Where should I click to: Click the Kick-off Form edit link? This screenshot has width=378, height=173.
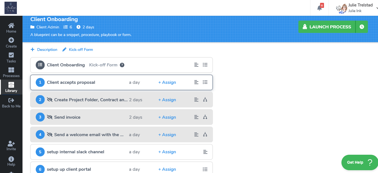78,50
